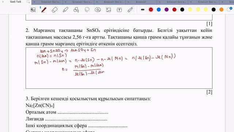Screen dimensions: 234x132
Task: Switch to the tab titled Блокнот
Action: pos(141,2)
